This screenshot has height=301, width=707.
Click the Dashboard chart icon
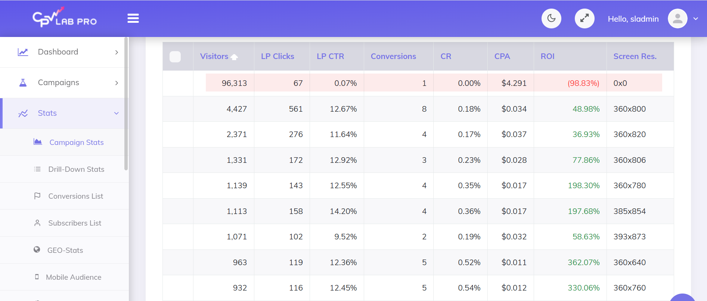tap(23, 52)
